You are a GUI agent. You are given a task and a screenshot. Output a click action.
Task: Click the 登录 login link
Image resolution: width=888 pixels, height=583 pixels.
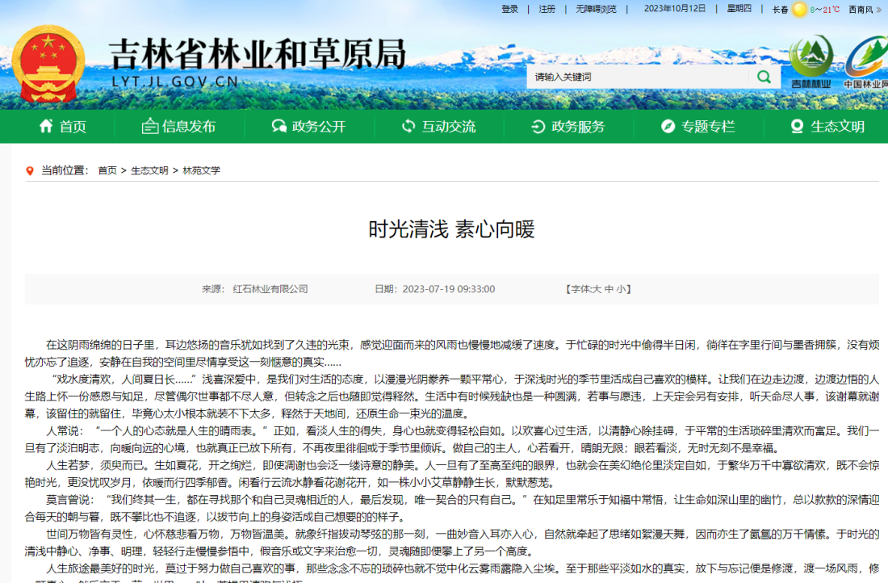point(509,9)
